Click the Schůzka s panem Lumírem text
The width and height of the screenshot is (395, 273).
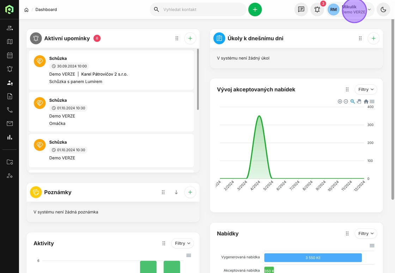tap(75, 82)
